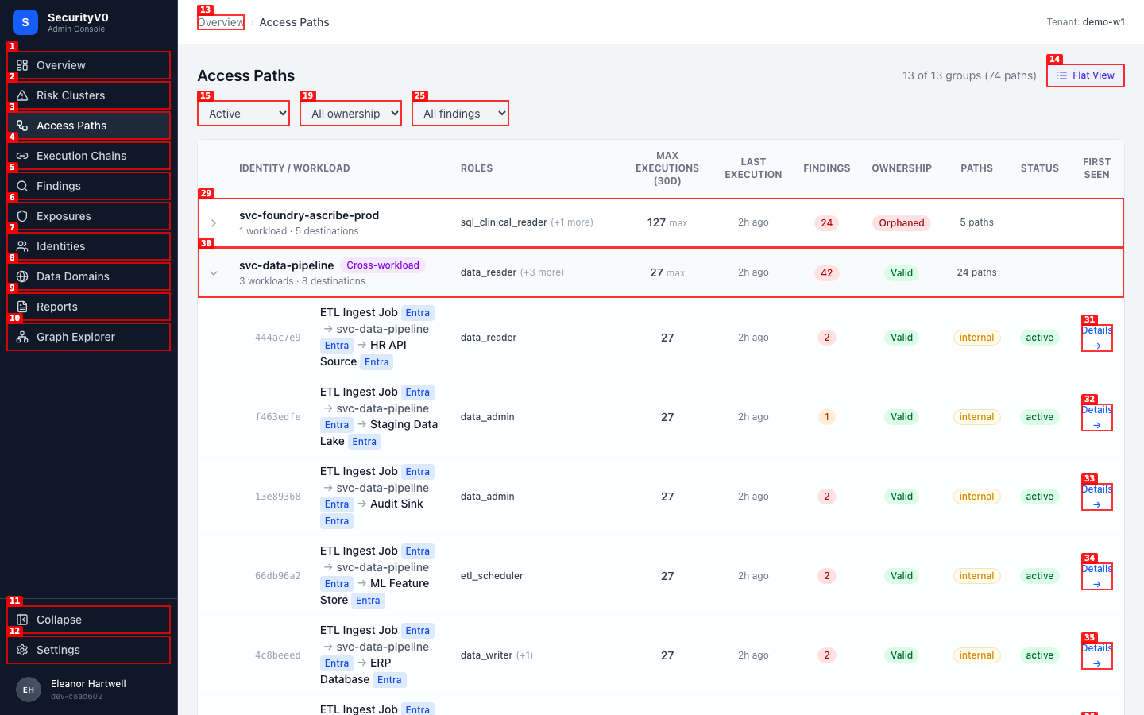
Task: Go to Findings page
Action: click(x=89, y=186)
